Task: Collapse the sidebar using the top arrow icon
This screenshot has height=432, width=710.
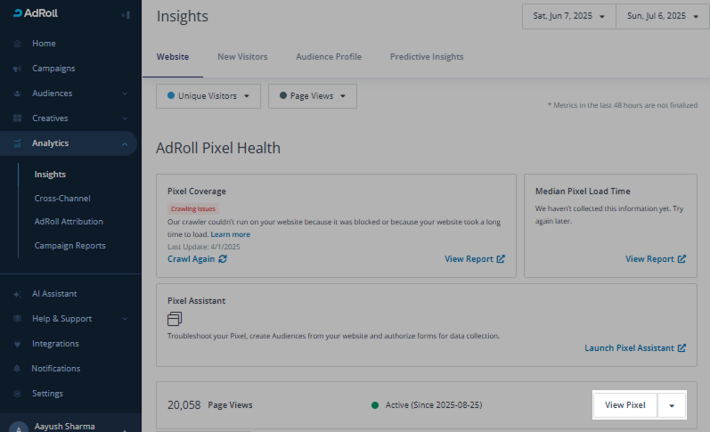Action: click(126, 14)
